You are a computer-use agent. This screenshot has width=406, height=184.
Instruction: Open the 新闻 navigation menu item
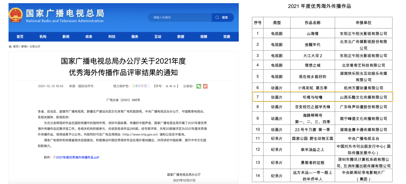point(66,37)
